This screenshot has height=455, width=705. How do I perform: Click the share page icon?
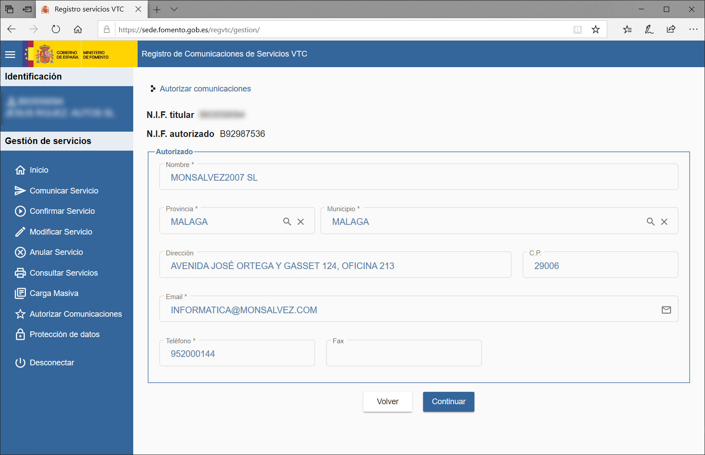tap(671, 30)
